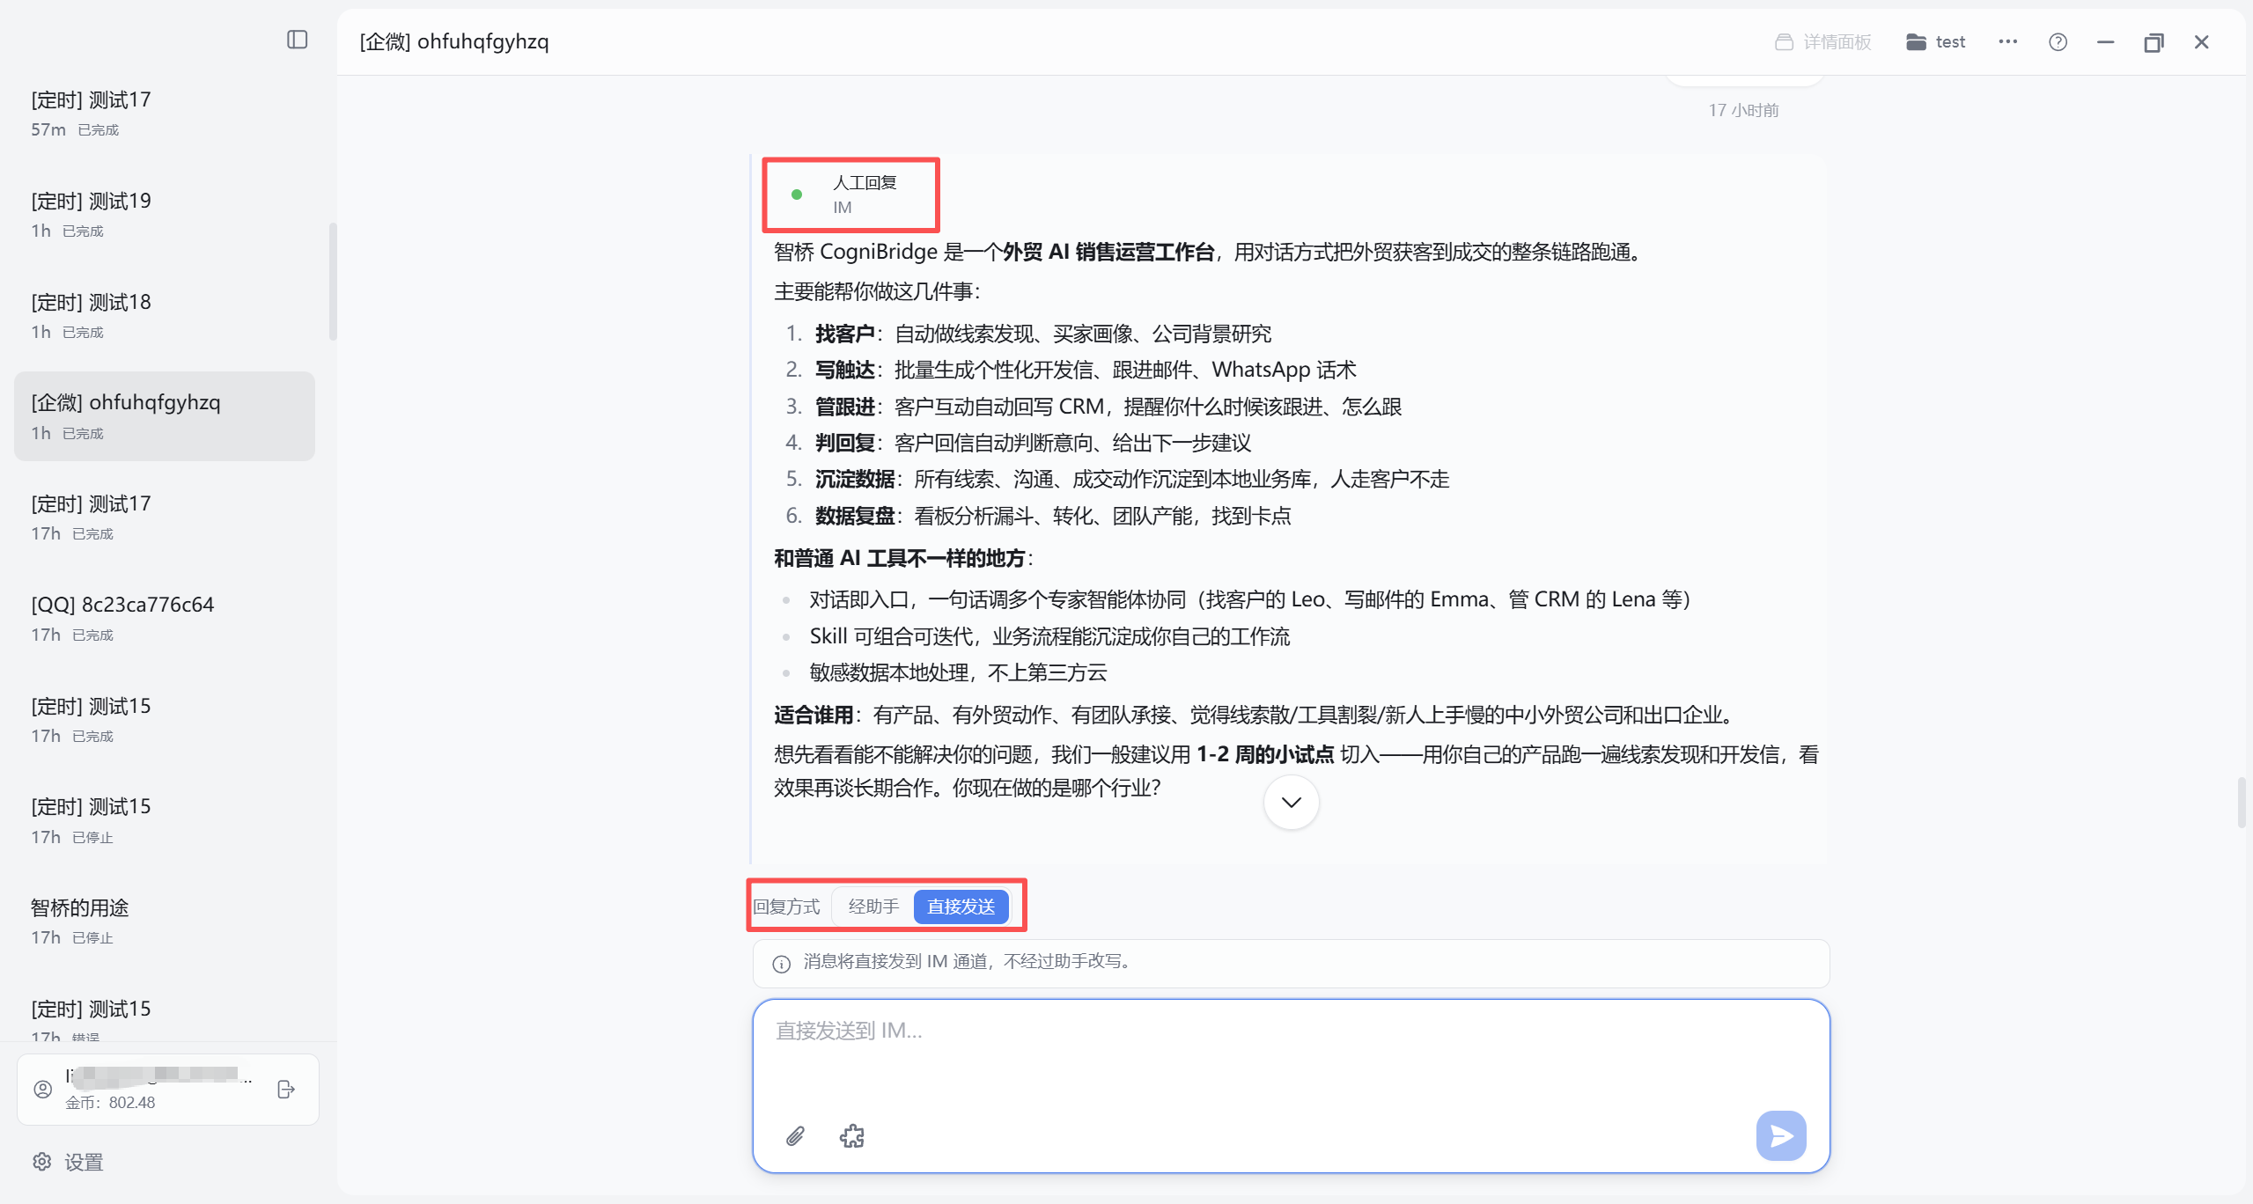
Task: Click the logout icon beside the account
Action: [286, 1090]
